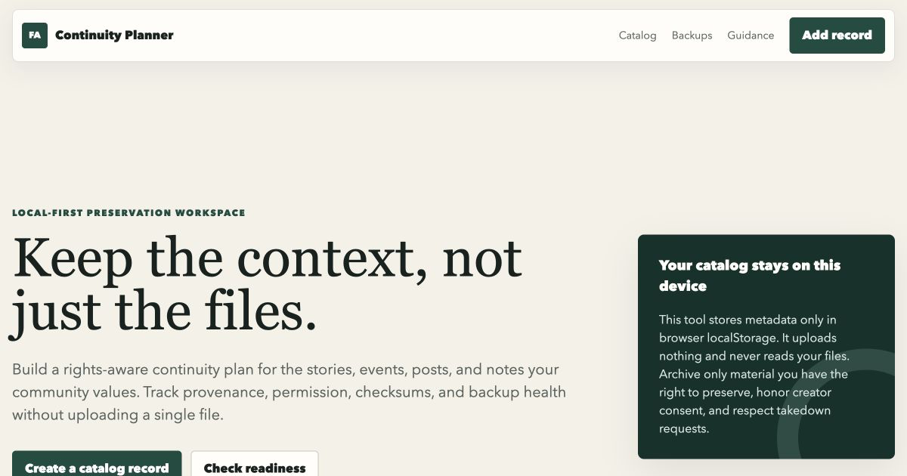
Task: Click the FA logo badge
Action: click(35, 36)
